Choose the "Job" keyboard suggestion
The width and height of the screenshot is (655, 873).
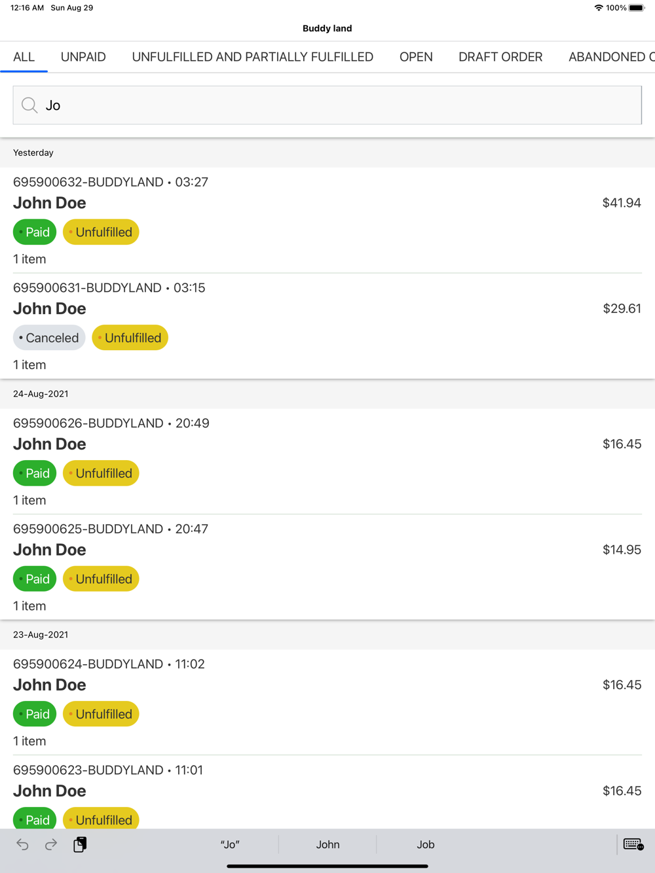pyautogui.click(x=426, y=845)
